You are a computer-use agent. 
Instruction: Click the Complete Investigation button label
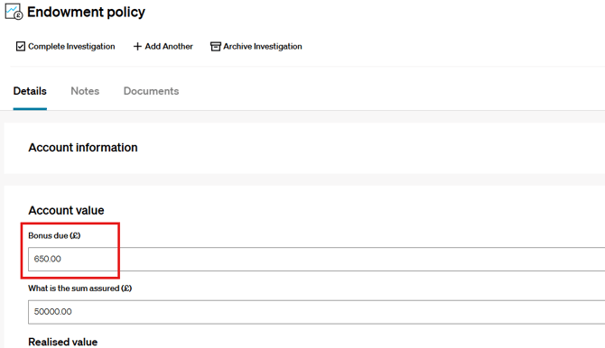pyautogui.click(x=71, y=47)
